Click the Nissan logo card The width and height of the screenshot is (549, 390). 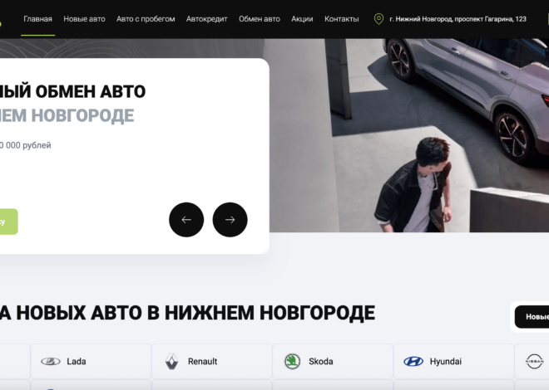click(532, 361)
